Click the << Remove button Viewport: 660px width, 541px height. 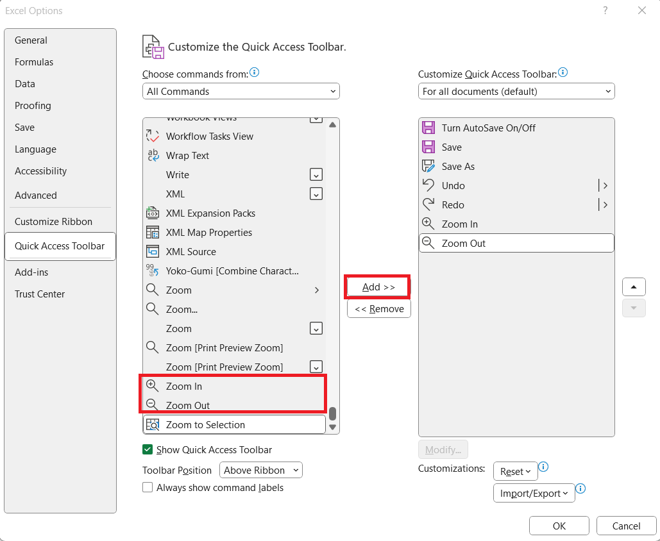point(379,309)
